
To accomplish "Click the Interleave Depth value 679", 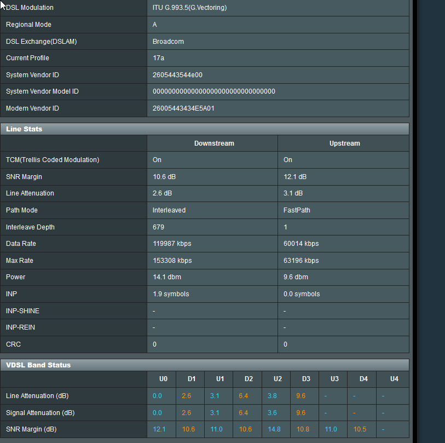I will (x=158, y=227).
